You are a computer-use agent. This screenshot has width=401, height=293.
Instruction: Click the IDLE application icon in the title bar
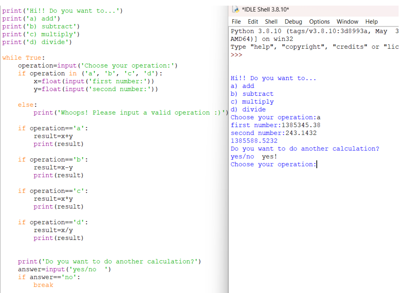[x=235, y=9]
